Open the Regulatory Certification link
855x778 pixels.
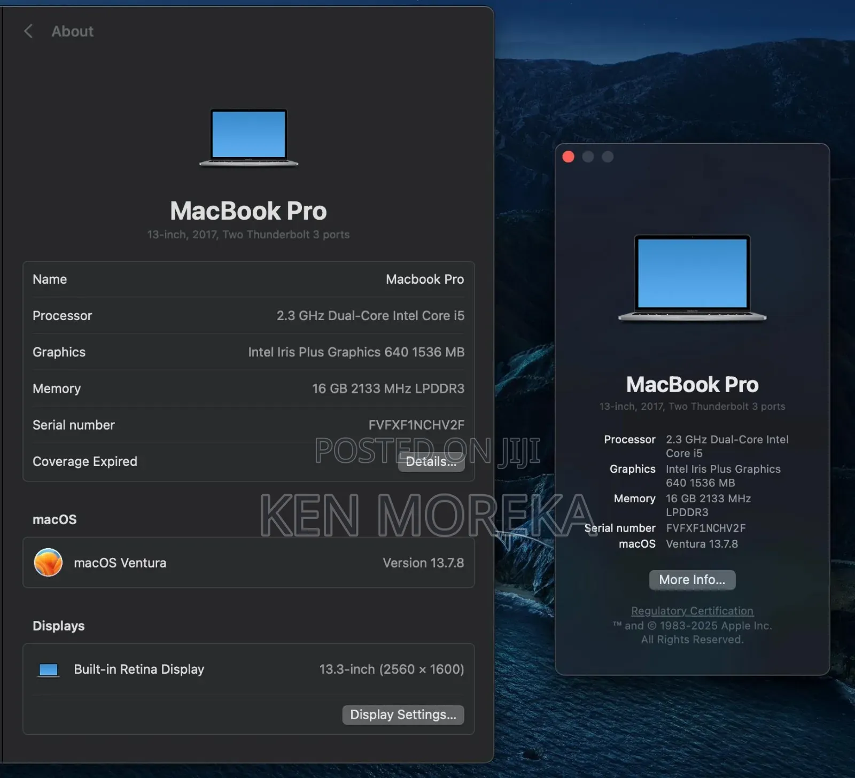pyautogui.click(x=692, y=611)
